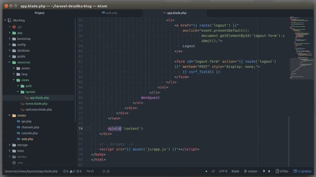
Task: Click the @yield('content') line
Action: point(125,128)
